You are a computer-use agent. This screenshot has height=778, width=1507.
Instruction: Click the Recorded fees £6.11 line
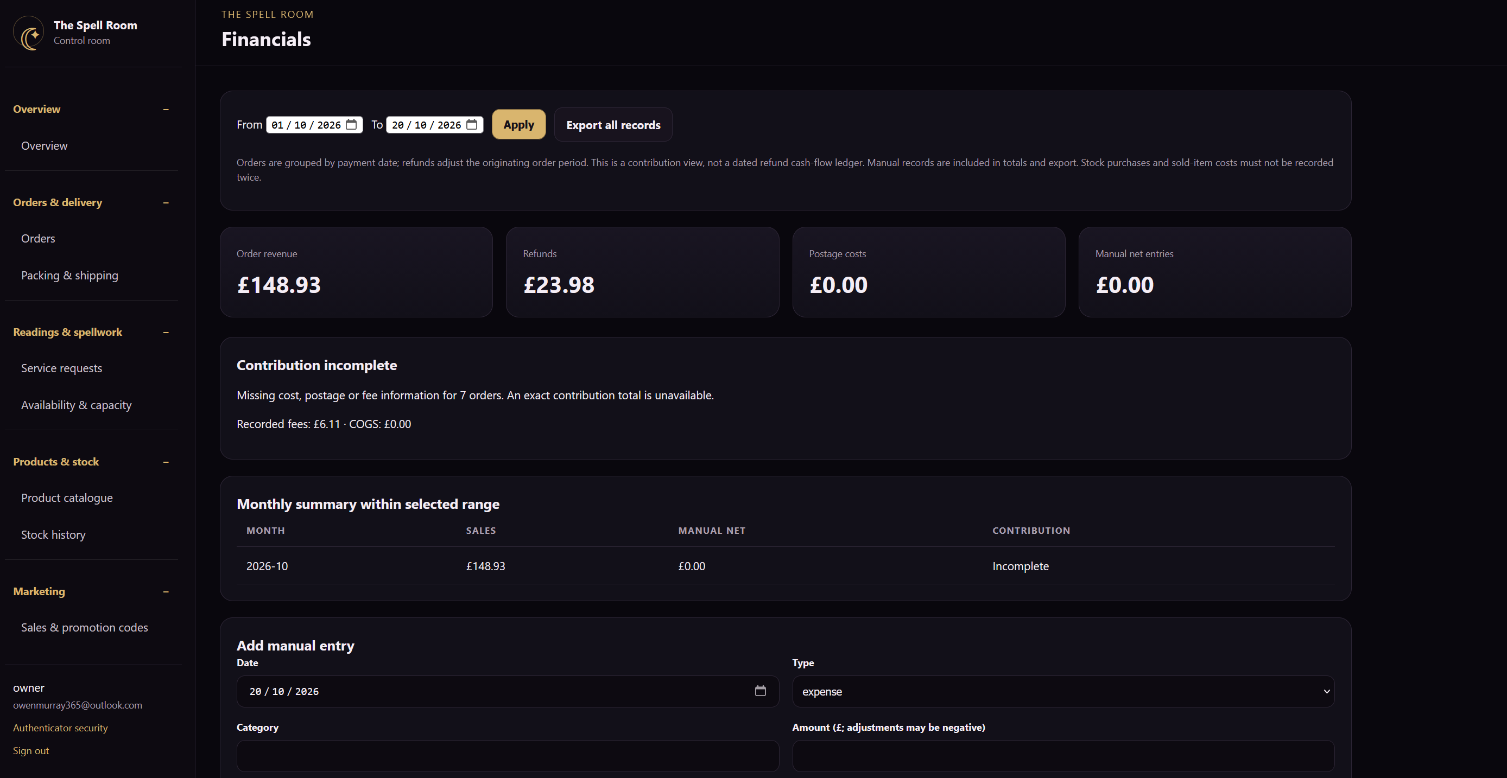click(x=324, y=424)
